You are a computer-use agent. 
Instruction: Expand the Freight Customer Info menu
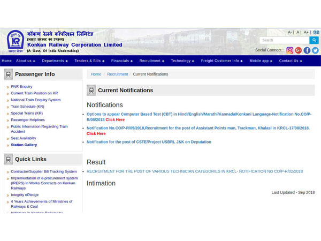pos(221,61)
